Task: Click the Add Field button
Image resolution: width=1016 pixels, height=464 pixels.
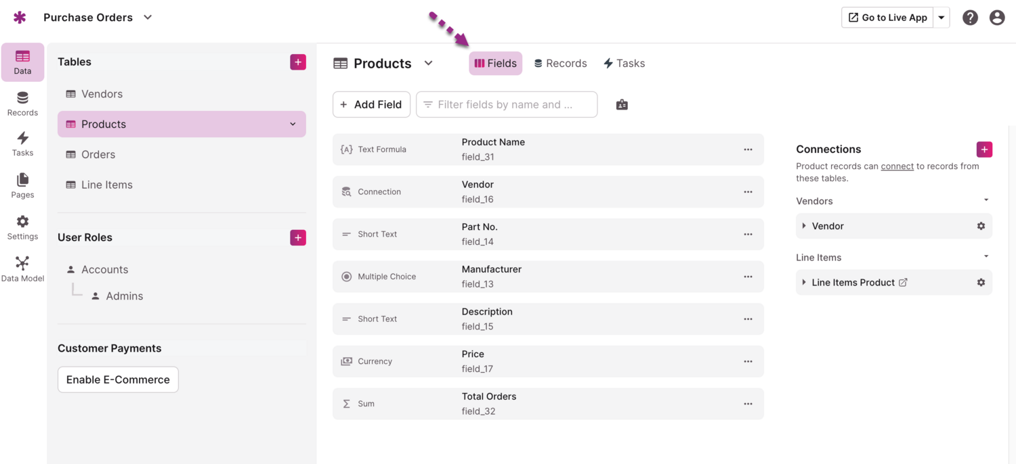Action: [x=371, y=105]
